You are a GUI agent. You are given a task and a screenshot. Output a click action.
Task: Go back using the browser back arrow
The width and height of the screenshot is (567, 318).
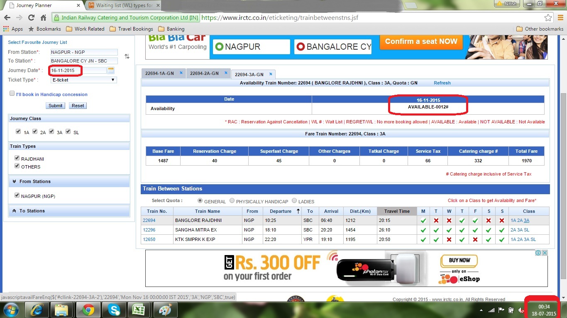click(x=7, y=18)
